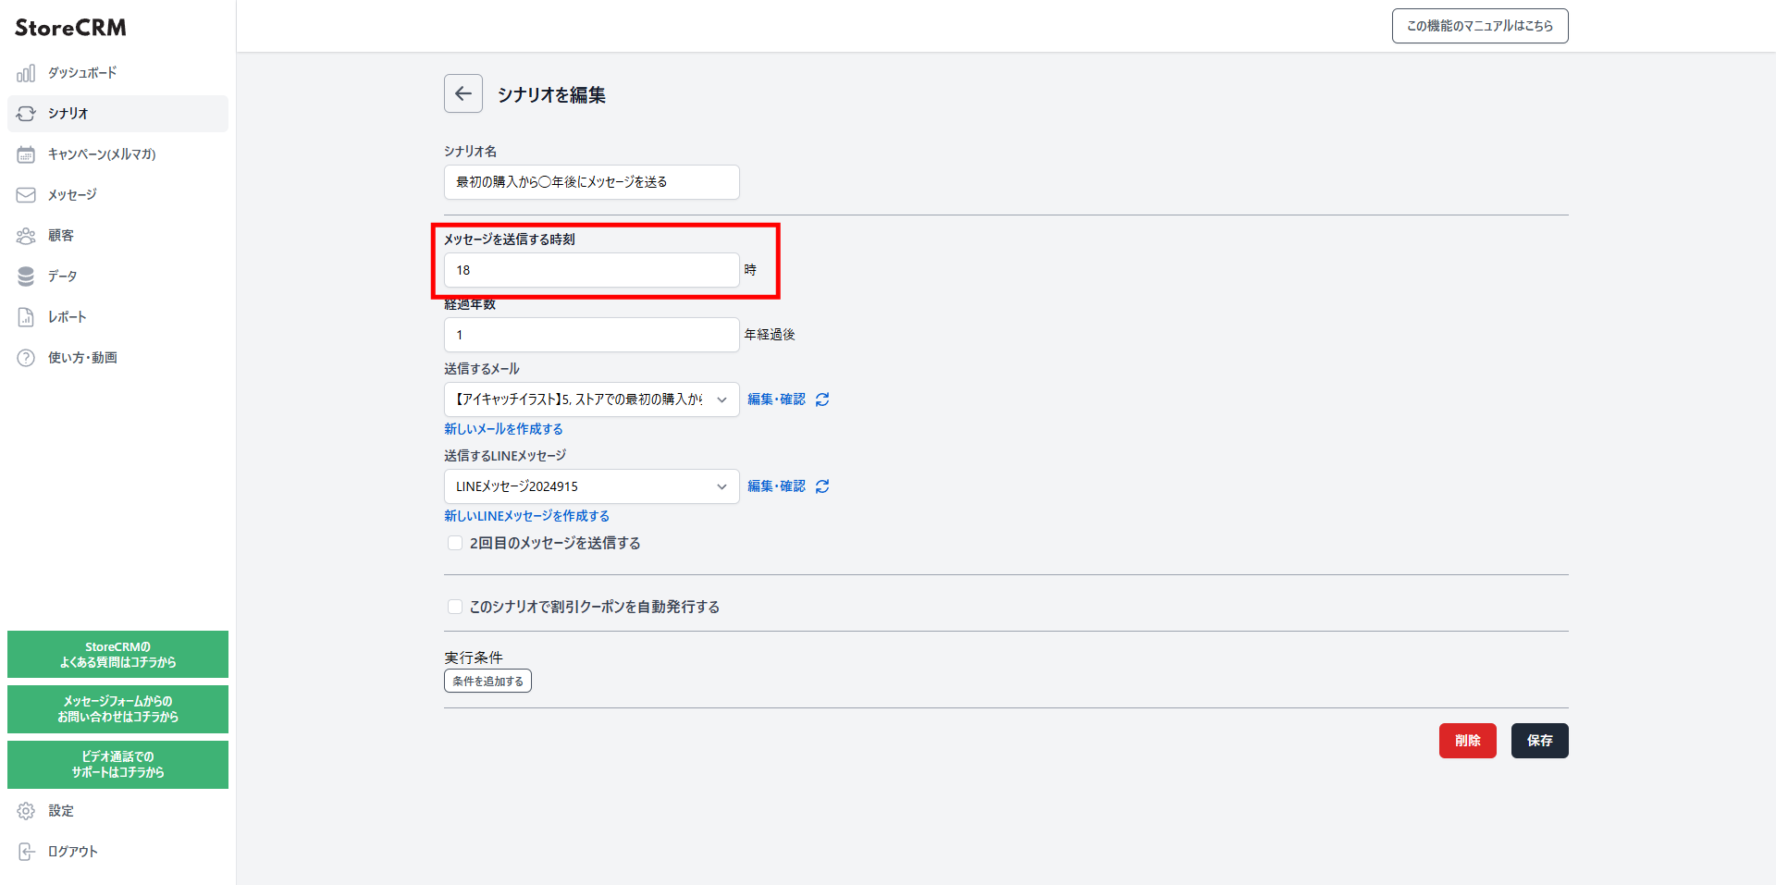Screen dimensions: 1776x885
Task: Click the red 削除 button
Action: 1468,741
